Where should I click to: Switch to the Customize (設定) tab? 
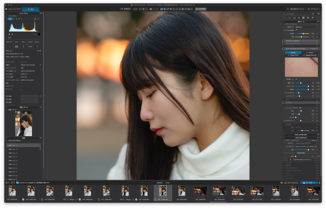31,9
